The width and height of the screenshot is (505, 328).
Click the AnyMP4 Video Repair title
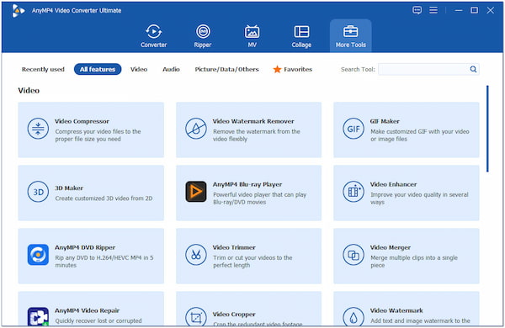point(88,310)
